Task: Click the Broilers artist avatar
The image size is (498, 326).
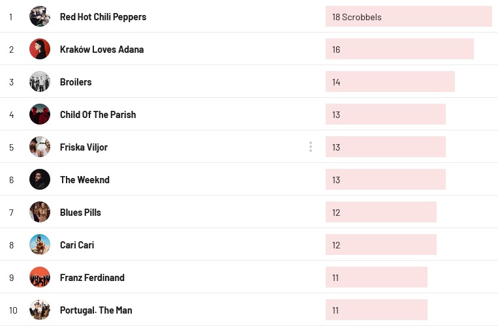Action: coord(40,81)
